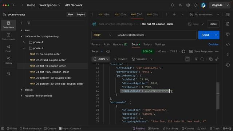Expand the reactive-microservices collection
This screenshot has width=233, height=131.
point(21,96)
